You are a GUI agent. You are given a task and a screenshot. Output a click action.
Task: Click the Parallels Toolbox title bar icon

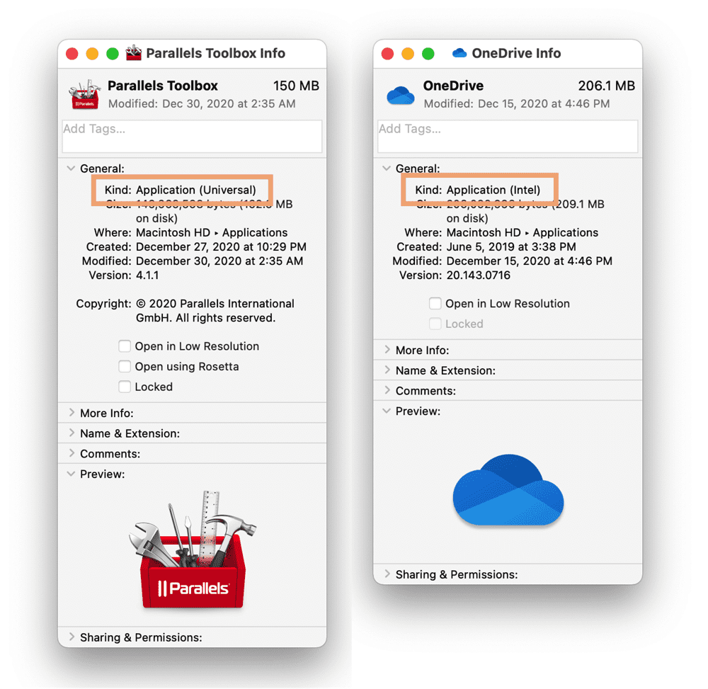133,53
